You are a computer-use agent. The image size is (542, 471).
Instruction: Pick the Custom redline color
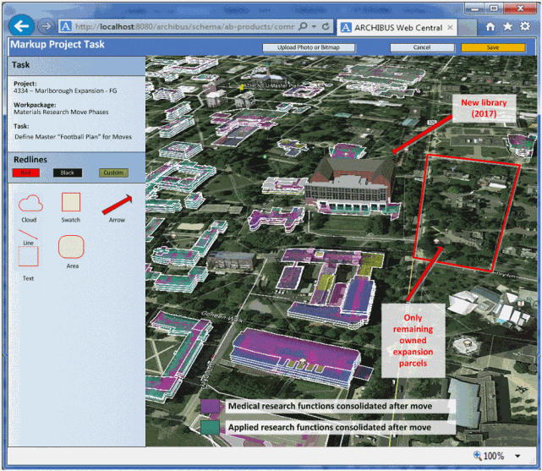[112, 173]
